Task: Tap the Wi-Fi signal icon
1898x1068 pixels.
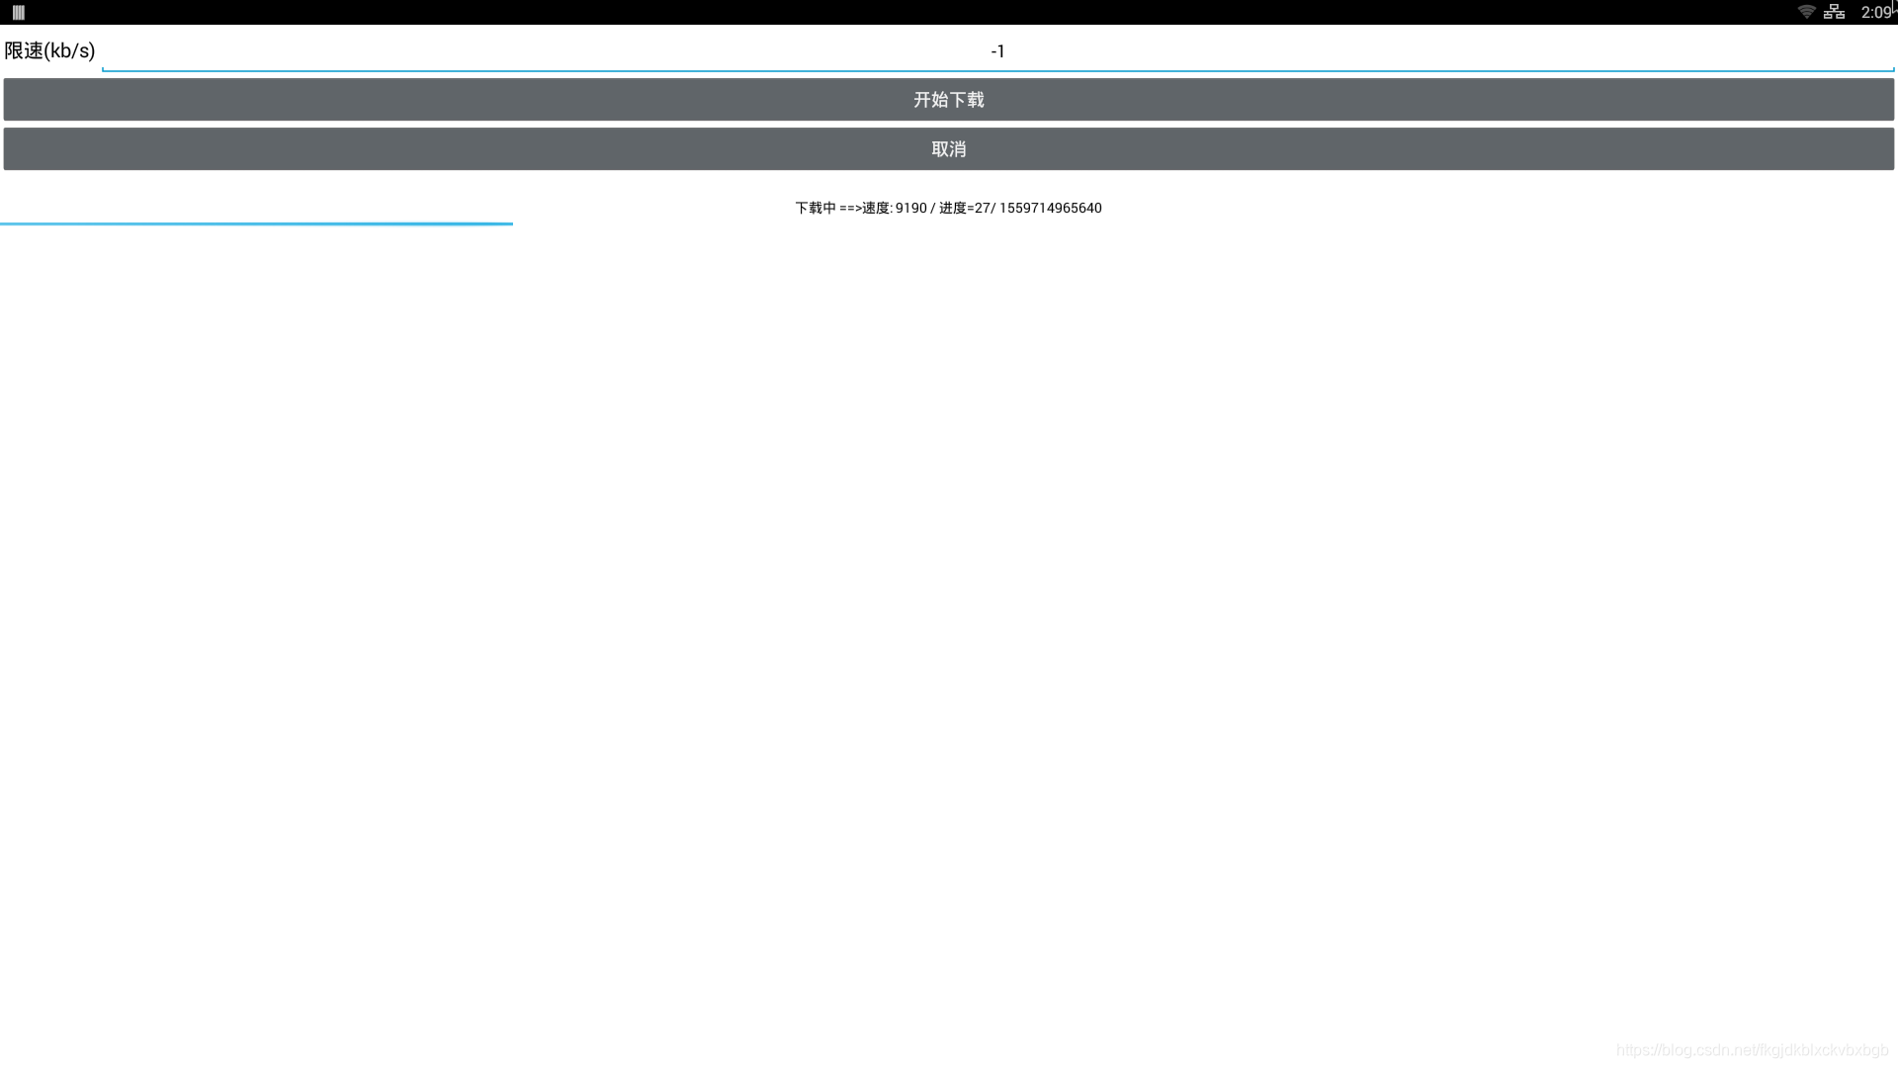Action: click(x=1806, y=12)
